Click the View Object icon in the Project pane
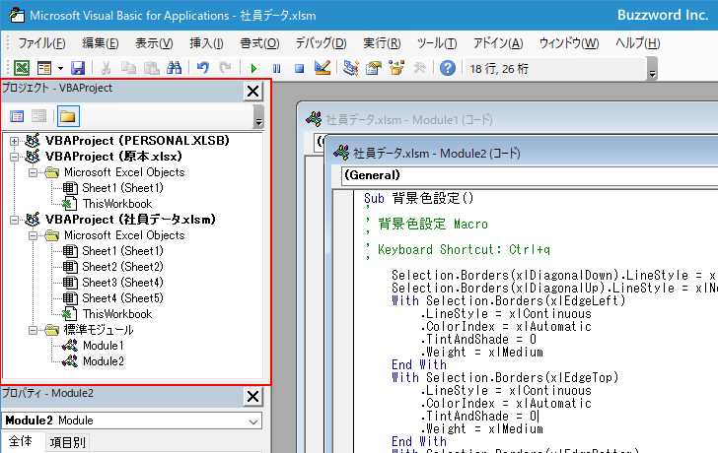Image resolution: width=718 pixels, height=453 pixels. tap(38, 116)
